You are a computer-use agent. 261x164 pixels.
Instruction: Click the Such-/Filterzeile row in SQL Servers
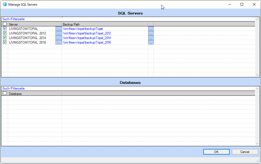click(13, 19)
